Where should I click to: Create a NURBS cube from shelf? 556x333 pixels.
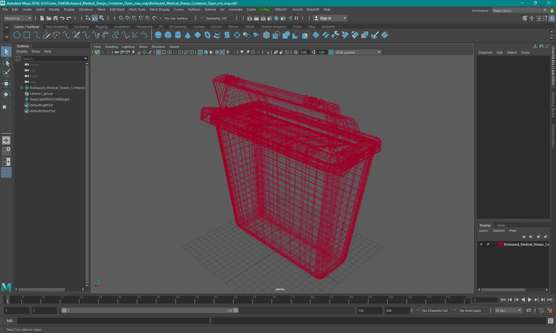tap(168, 35)
